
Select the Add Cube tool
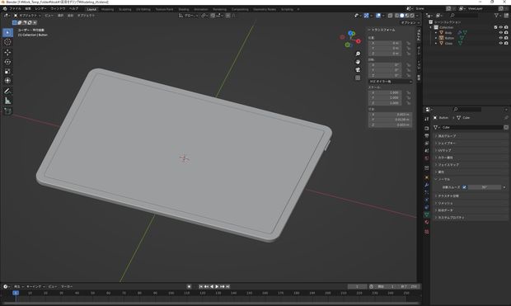pyautogui.click(x=7, y=111)
